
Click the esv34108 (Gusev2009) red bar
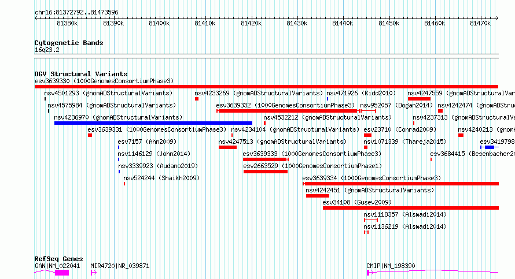point(411,208)
